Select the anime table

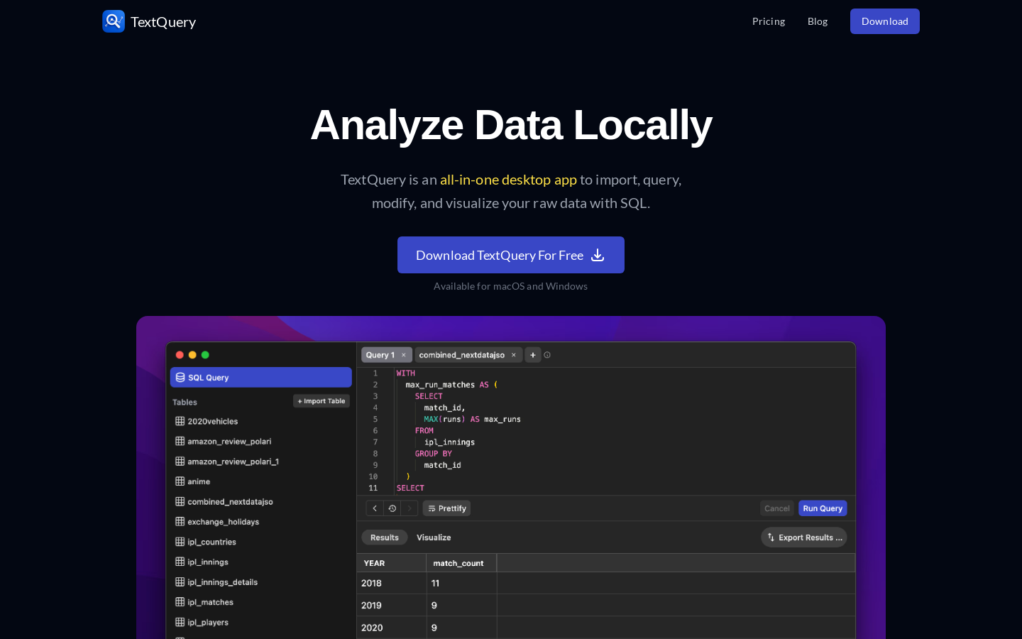tap(198, 481)
